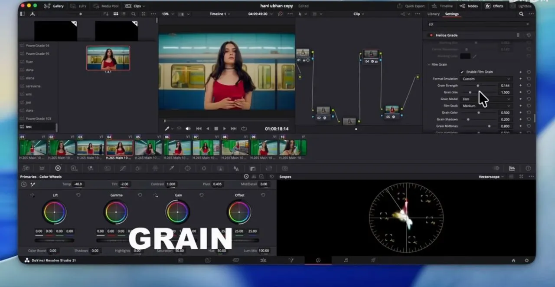555x287 pixels.
Task: Reset Helios Grade using the header reset icon
Action: [x=529, y=35]
